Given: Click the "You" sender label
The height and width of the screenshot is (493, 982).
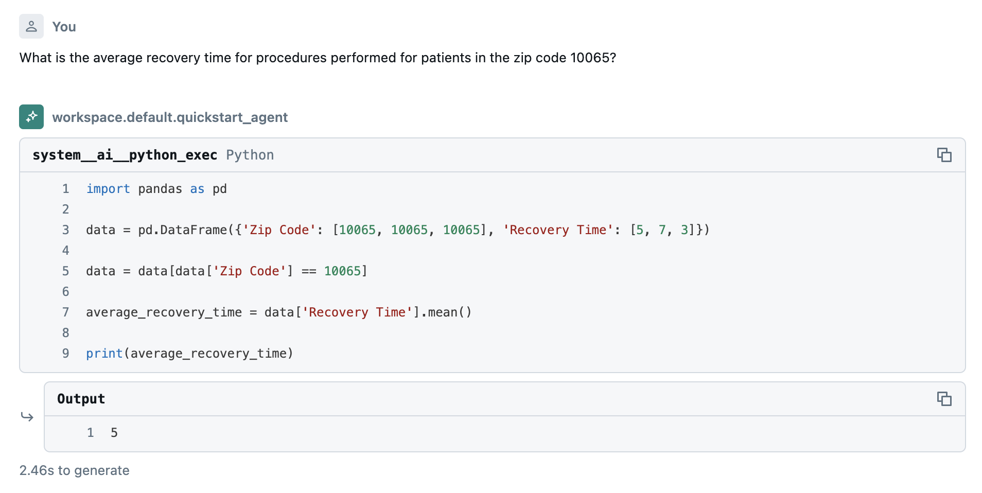Looking at the screenshot, I should 64,27.
